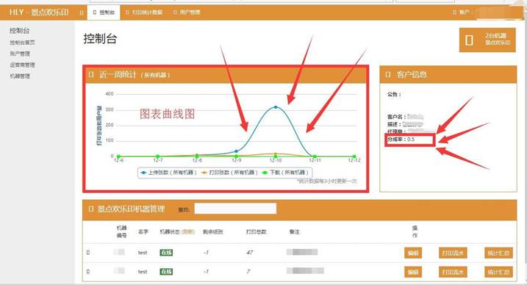Toggle 上传张数 series in chart legend

tap(169, 173)
